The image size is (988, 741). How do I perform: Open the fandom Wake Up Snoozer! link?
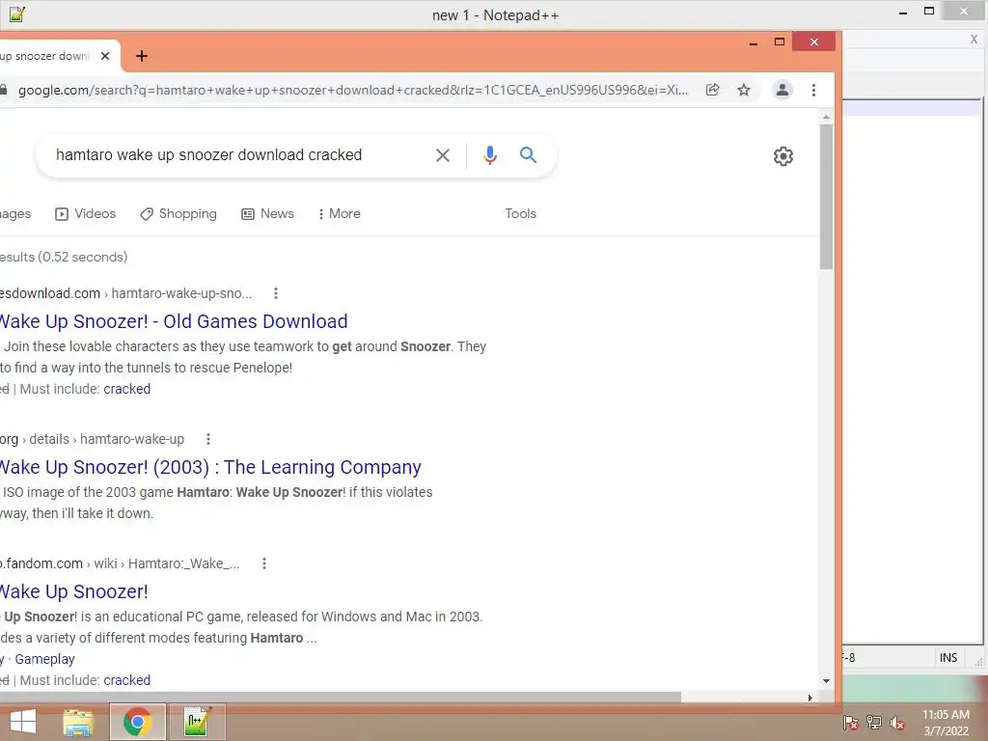pyautogui.click(x=73, y=591)
